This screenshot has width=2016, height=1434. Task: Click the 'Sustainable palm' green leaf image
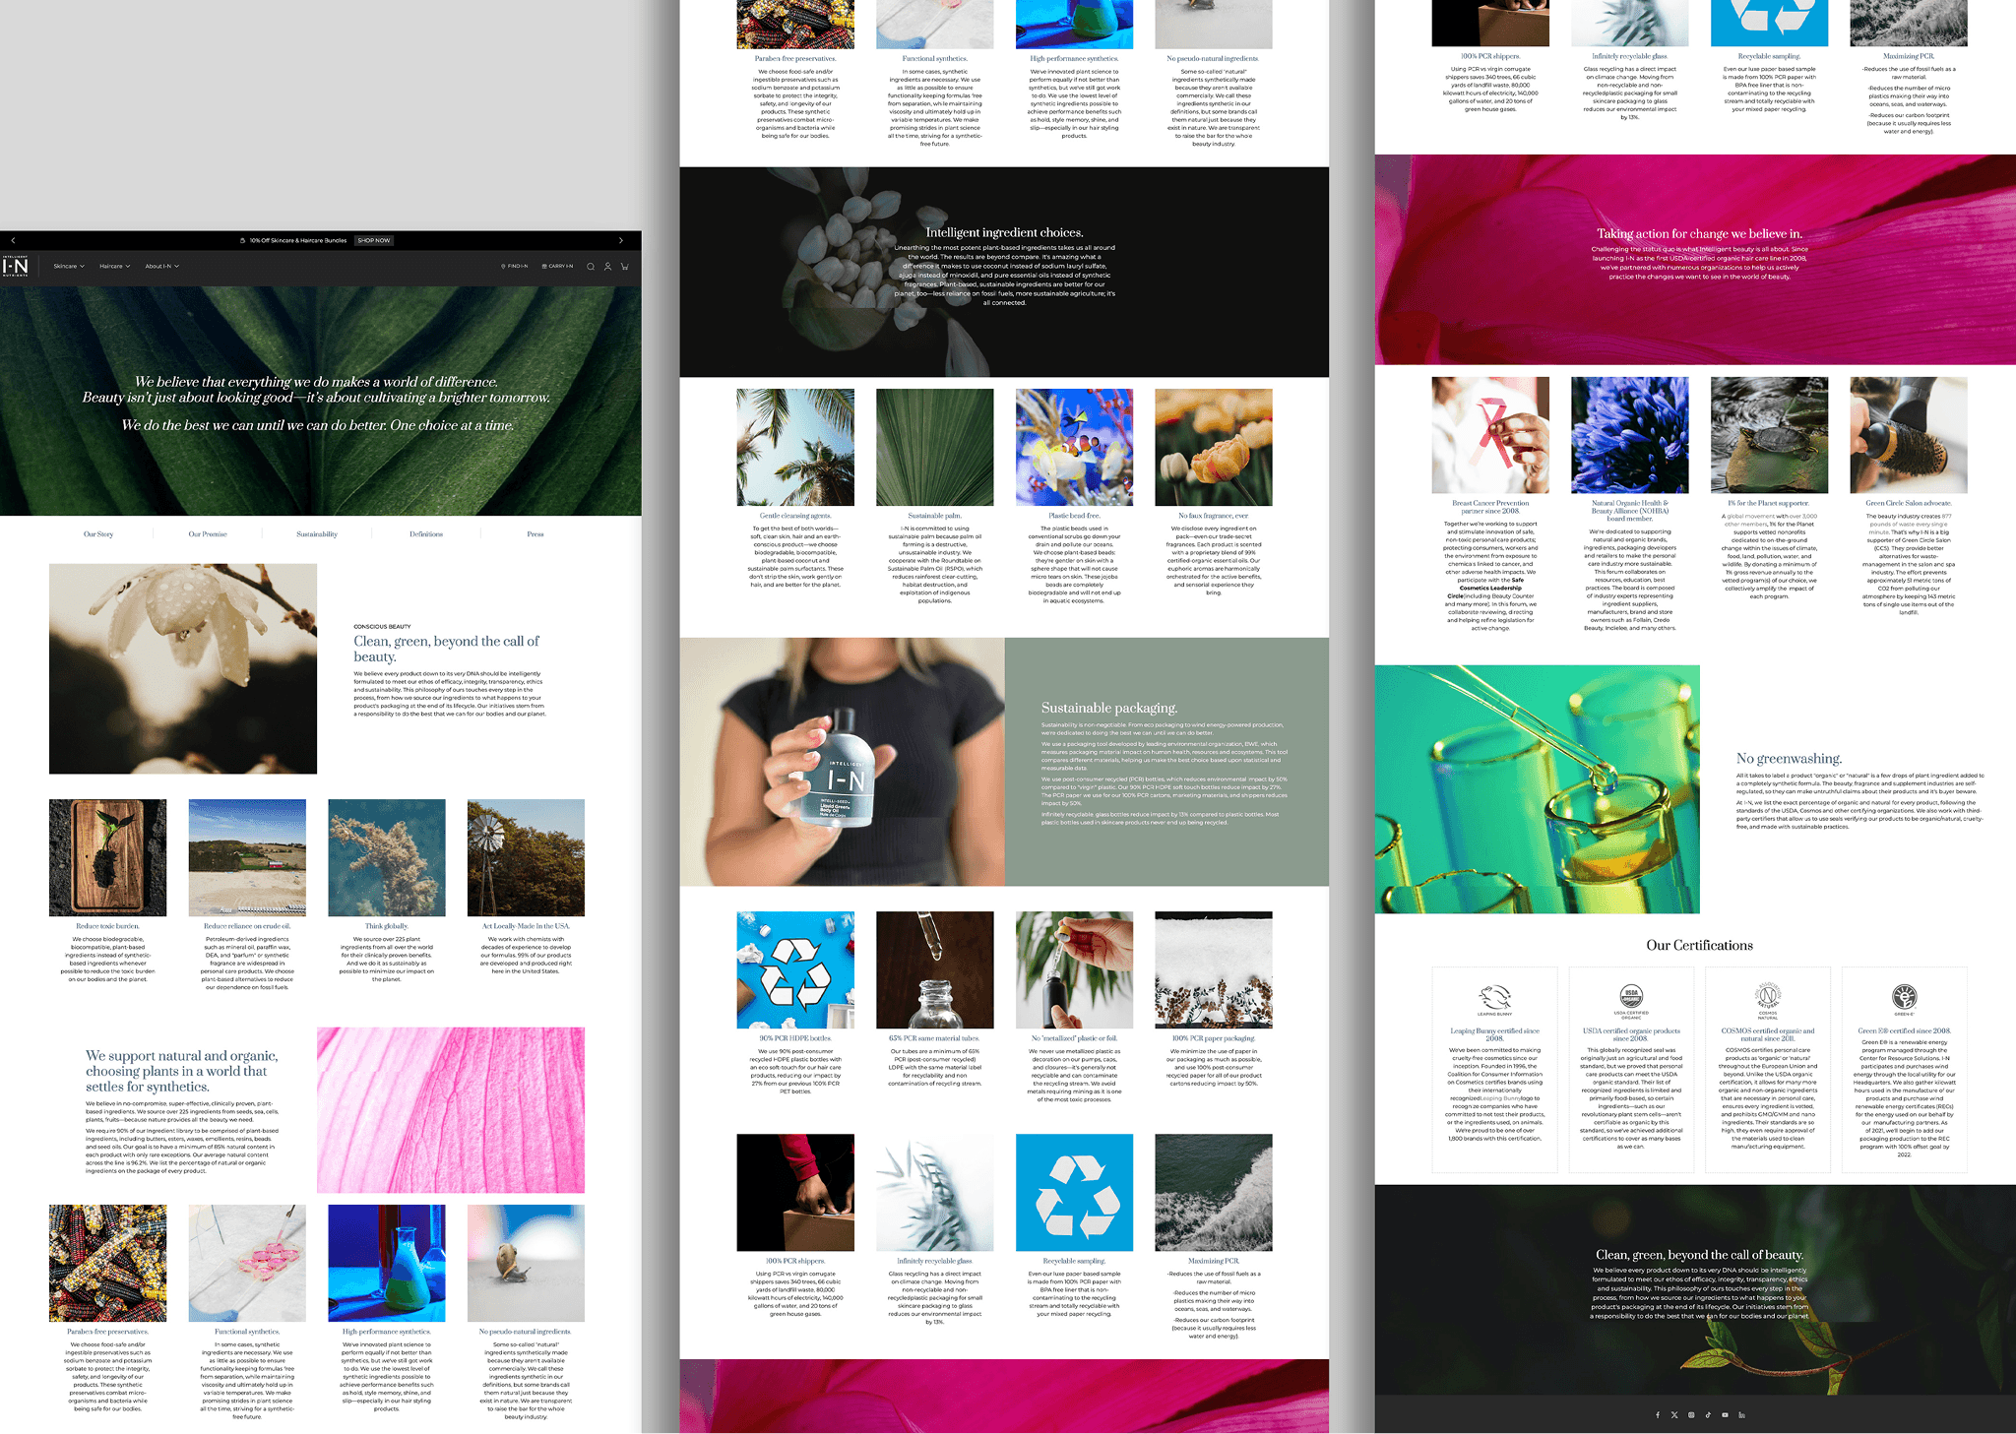[x=934, y=447]
